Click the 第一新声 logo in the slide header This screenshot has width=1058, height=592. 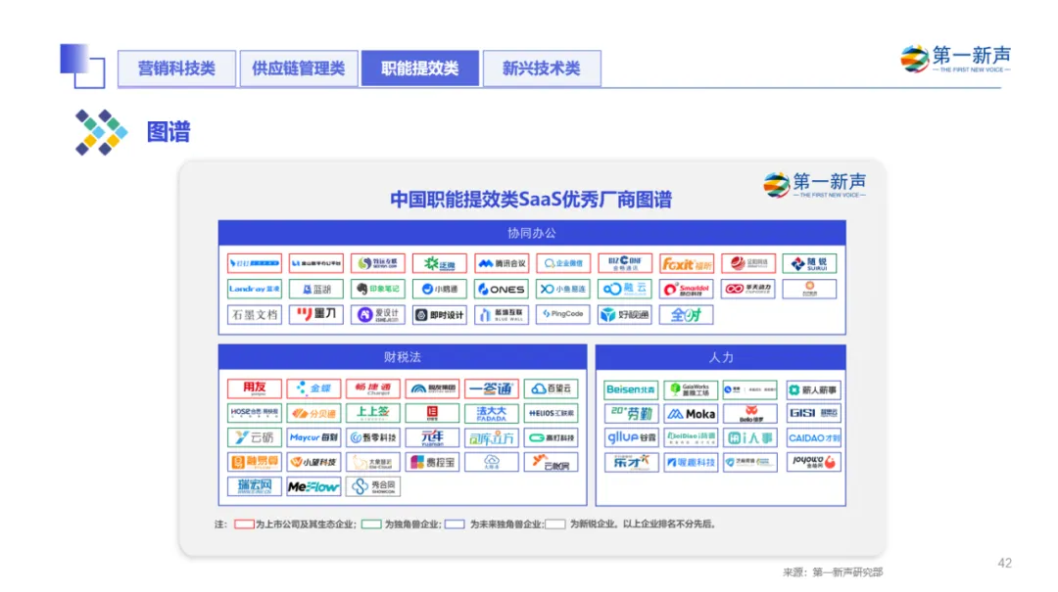955,59
